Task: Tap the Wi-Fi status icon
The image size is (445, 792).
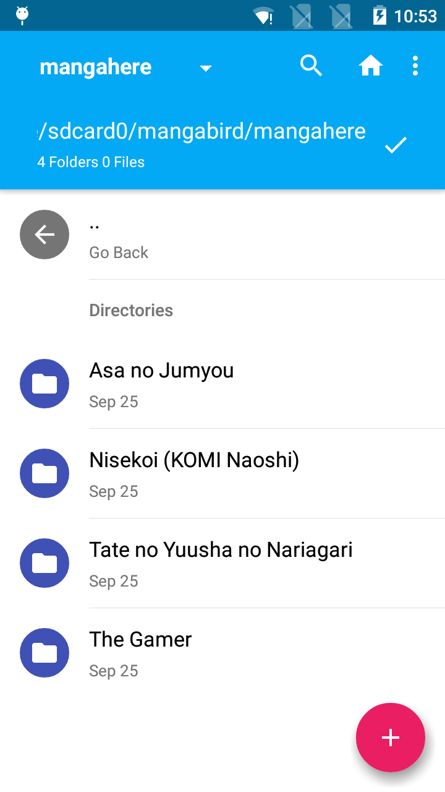Action: point(264,16)
